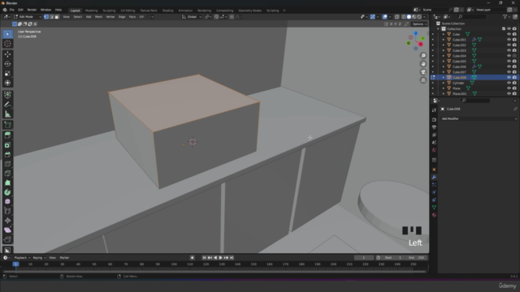The width and height of the screenshot is (520, 292).
Task: Open the Playback menu in timeline
Action: tap(22, 258)
